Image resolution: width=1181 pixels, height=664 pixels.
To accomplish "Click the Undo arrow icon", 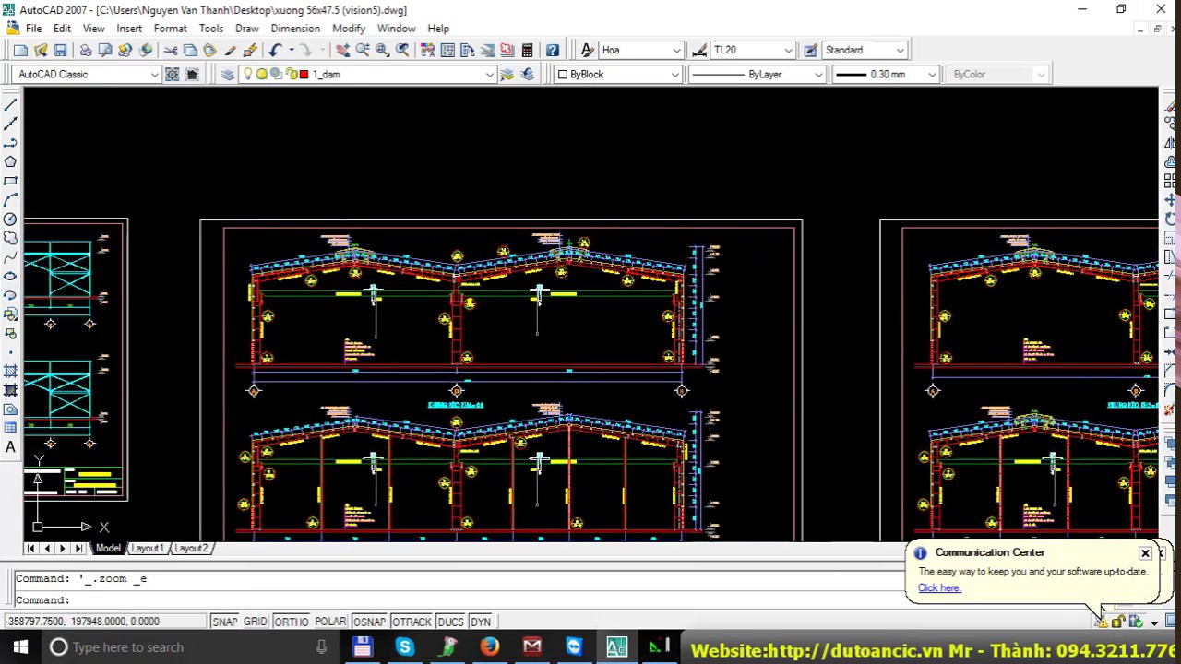I will (x=275, y=50).
